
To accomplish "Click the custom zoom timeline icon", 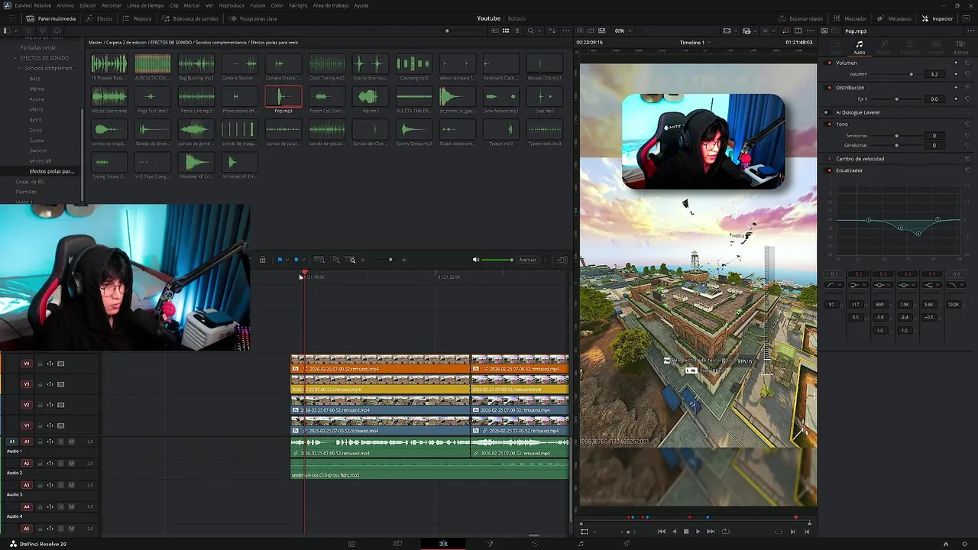I will (x=351, y=260).
